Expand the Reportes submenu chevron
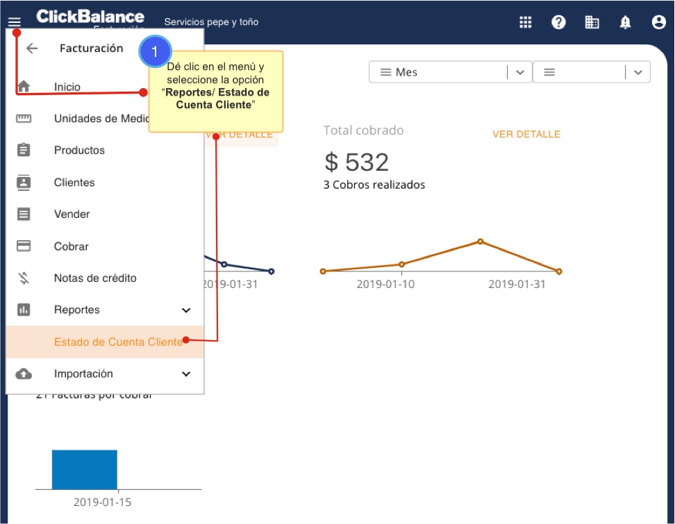675x524 pixels. tap(185, 310)
